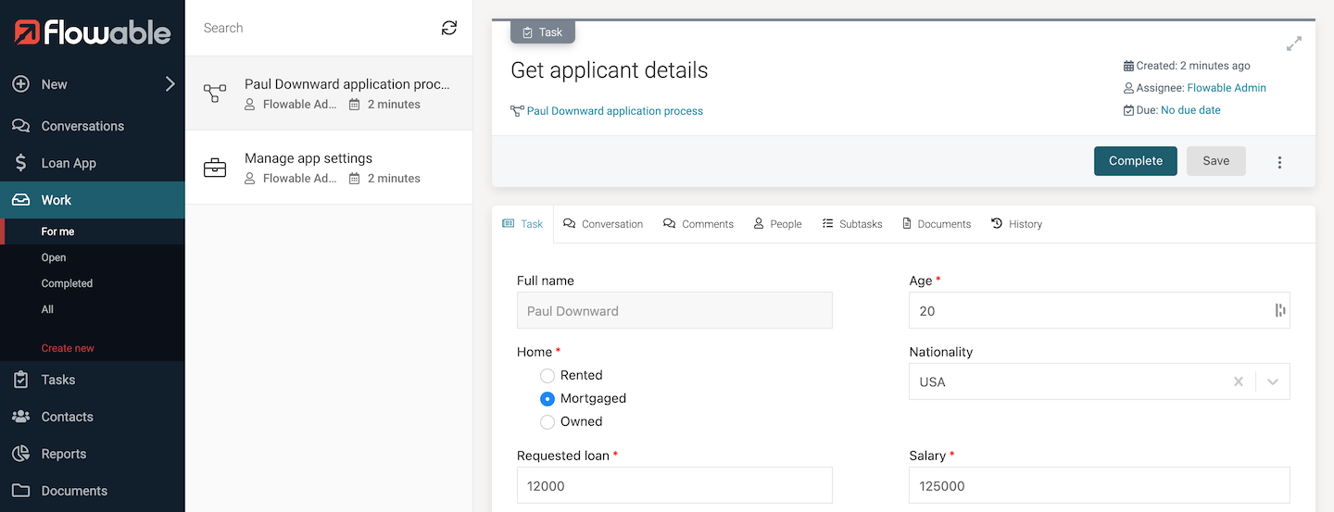Click the Conversations speech bubble icon

pos(20,126)
